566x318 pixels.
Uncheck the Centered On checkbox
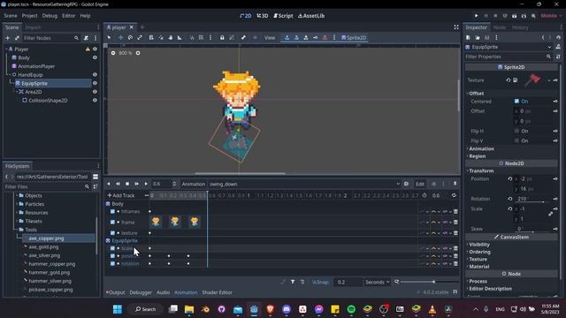[516, 102]
